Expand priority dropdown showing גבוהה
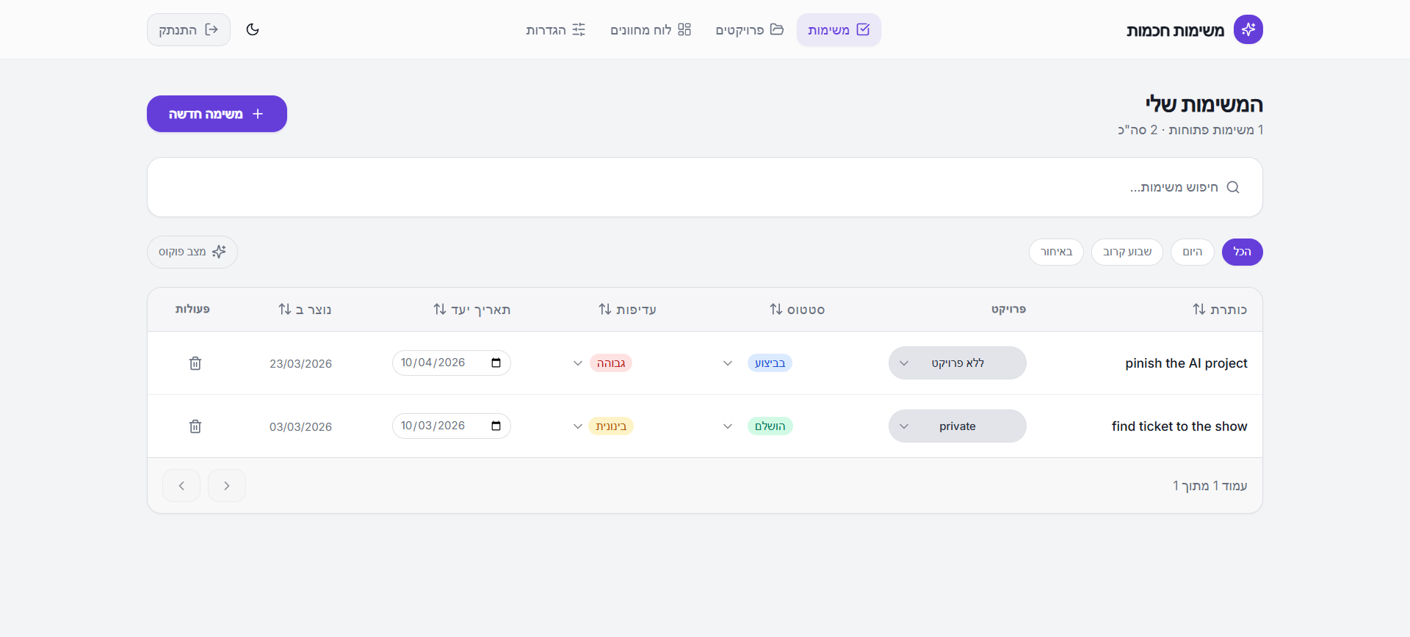This screenshot has width=1410, height=637. point(578,363)
